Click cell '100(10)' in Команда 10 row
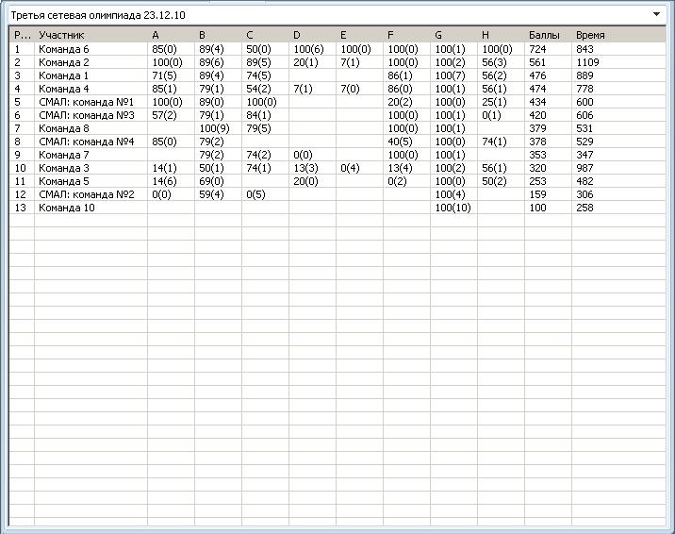Viewport: 675px width, 534px height. click(453, 208)
